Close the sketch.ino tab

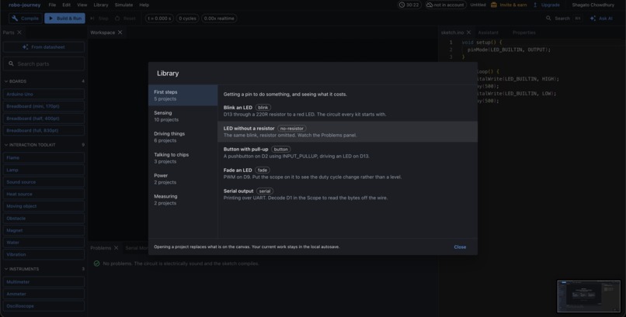point(468,33)
